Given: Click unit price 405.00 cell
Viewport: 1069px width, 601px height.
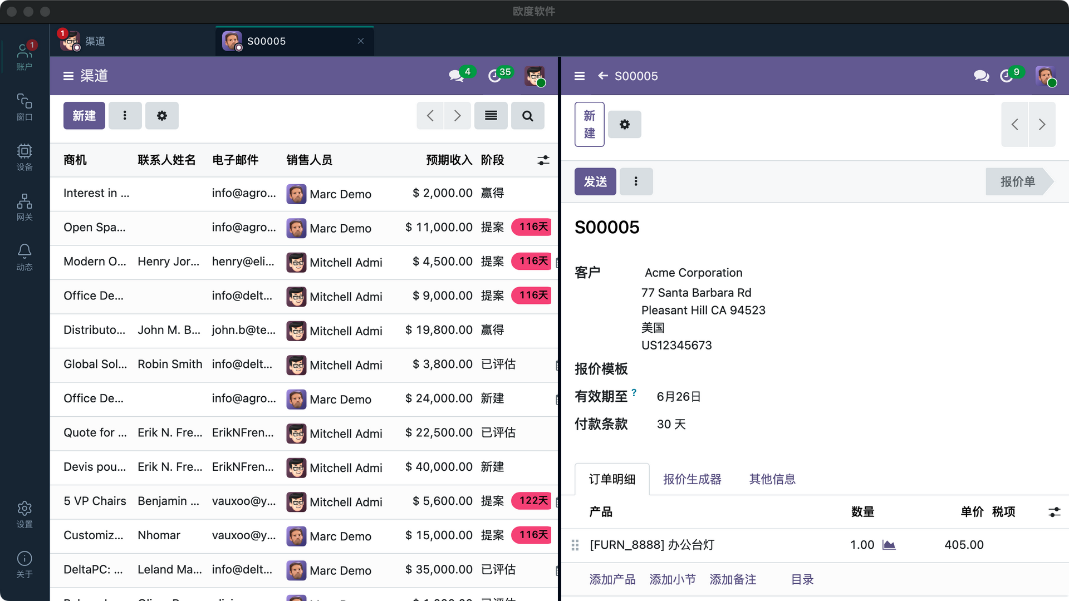Looking at the screenshot, I should click(x=964, y=545).
